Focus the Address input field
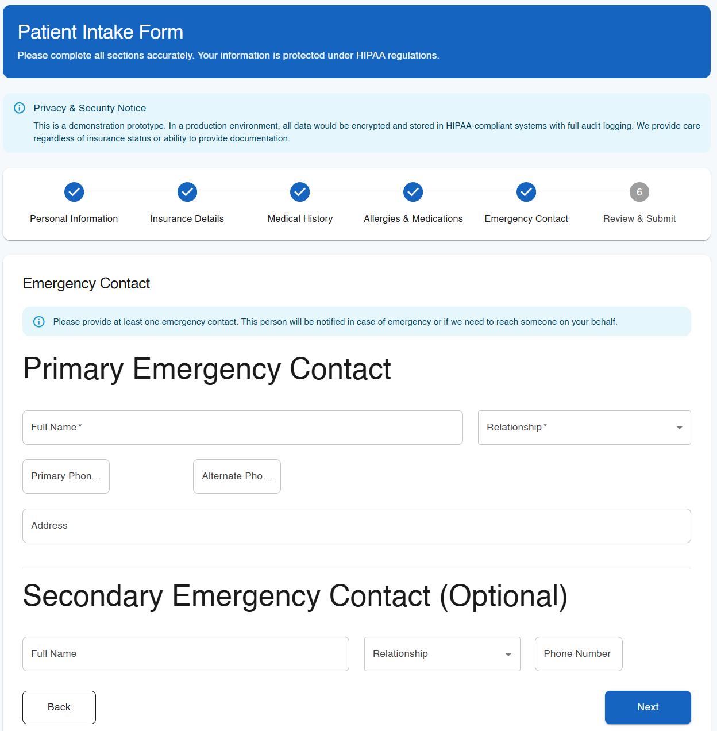 pyautogui.click(x=356, y=526)
